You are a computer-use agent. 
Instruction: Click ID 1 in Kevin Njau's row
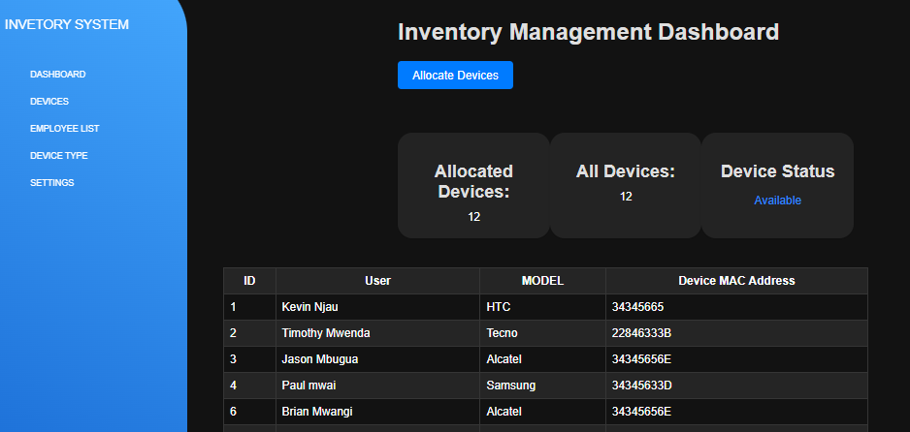pyautogui.click(x=249, y=307)
